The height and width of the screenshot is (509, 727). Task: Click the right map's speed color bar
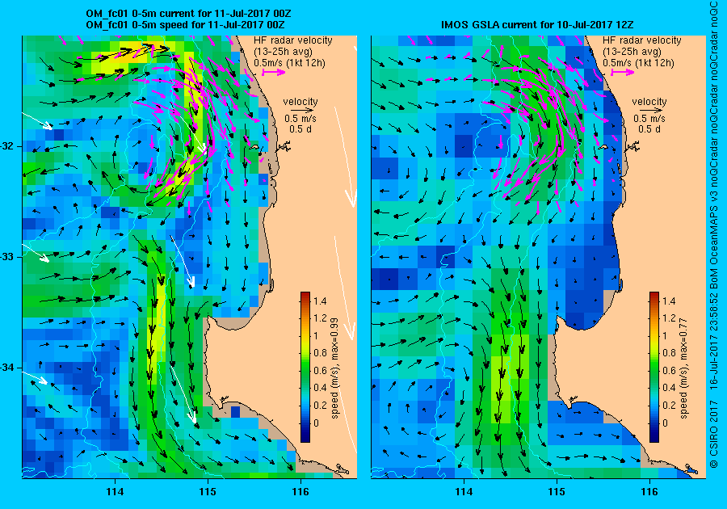tap(653, 367)
